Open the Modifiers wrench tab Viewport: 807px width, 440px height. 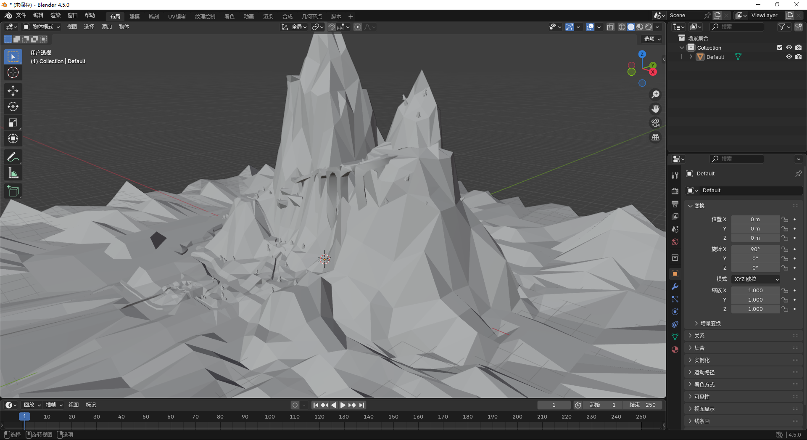click(675, 286)
